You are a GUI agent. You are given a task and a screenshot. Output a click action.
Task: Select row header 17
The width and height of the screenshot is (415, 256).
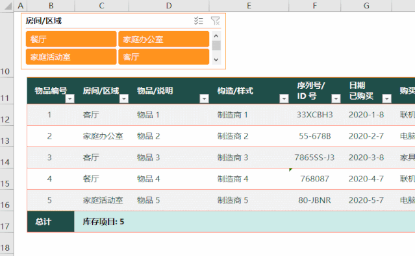point(6,222)
